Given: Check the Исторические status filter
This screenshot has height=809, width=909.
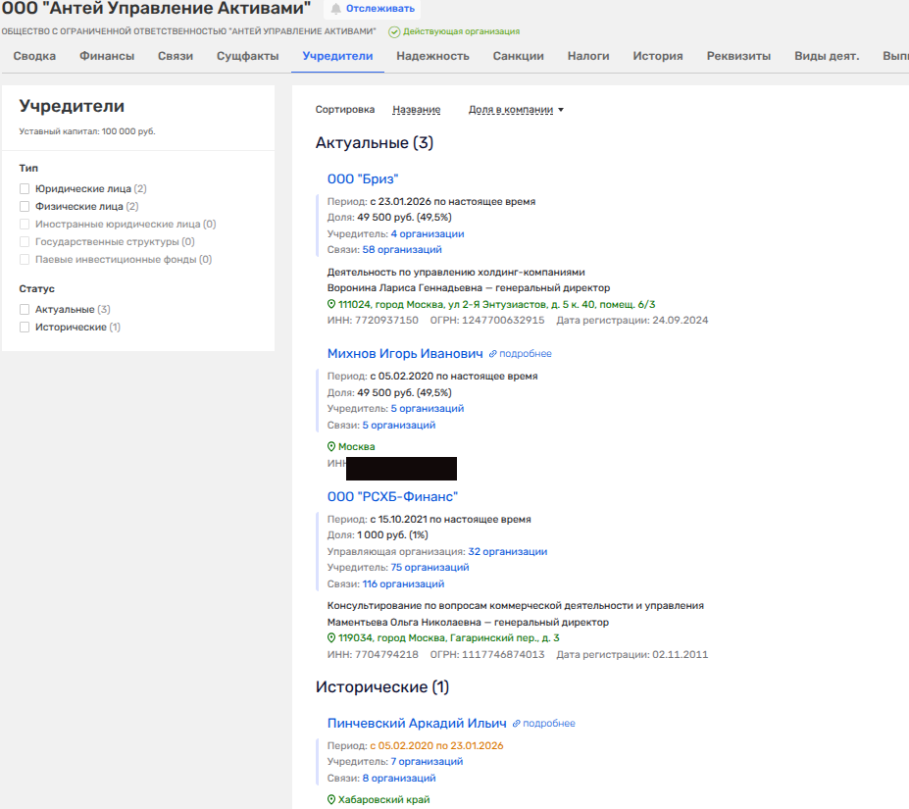Looking at the screenshot, I should [x=25, y=328].
